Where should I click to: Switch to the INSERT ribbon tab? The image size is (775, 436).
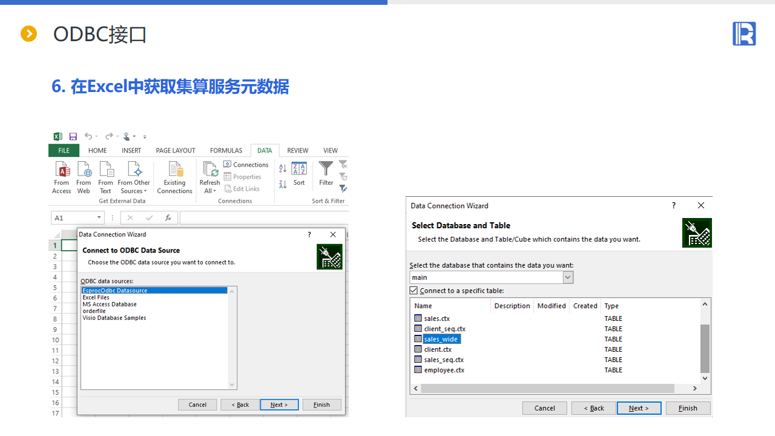tap(131, 151)
